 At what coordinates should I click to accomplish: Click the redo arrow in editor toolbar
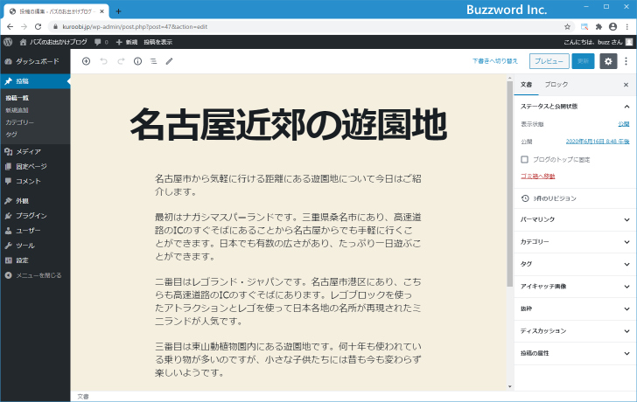click(x=121, y=61)
